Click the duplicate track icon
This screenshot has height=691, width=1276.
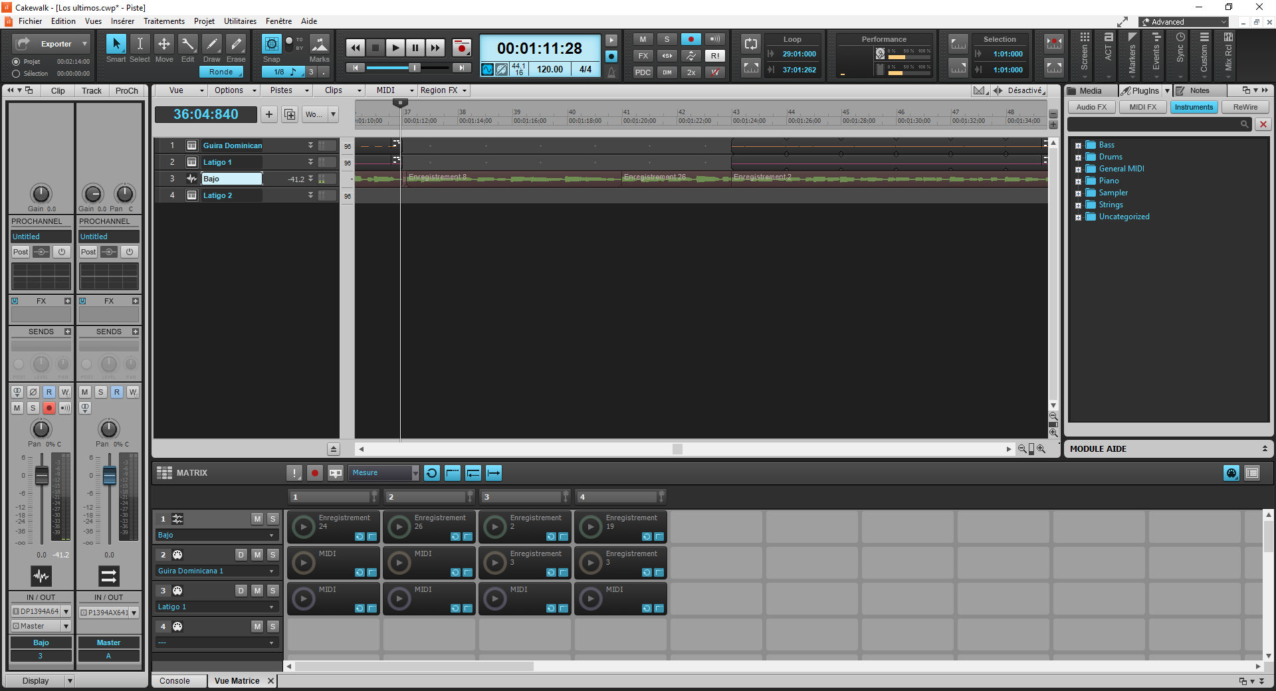pyautogui.click(x=290, y=114)
